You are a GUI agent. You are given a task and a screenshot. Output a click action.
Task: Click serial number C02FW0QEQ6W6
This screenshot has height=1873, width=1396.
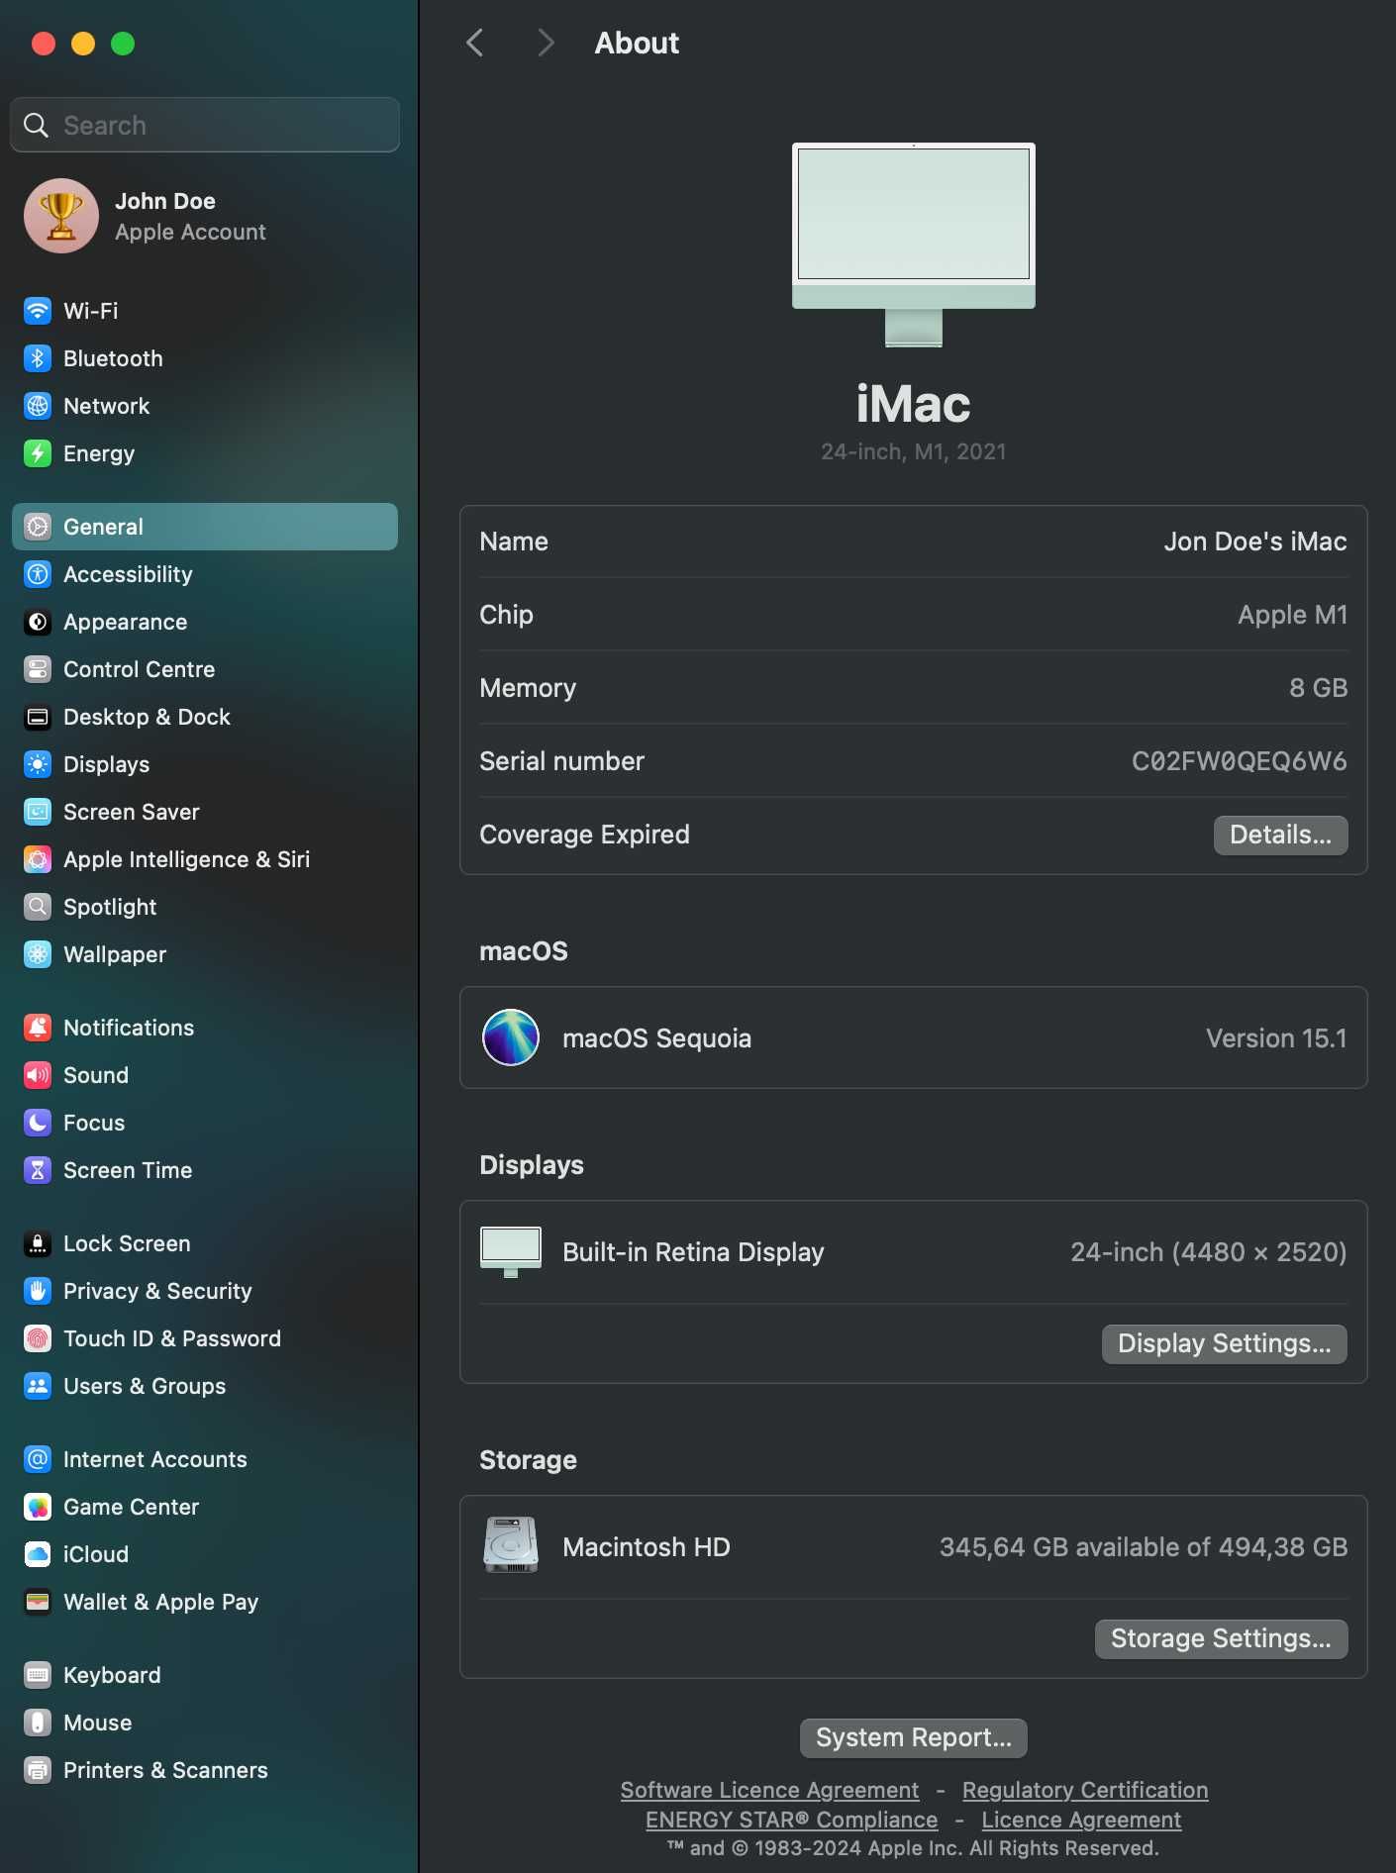(1239, 761)
